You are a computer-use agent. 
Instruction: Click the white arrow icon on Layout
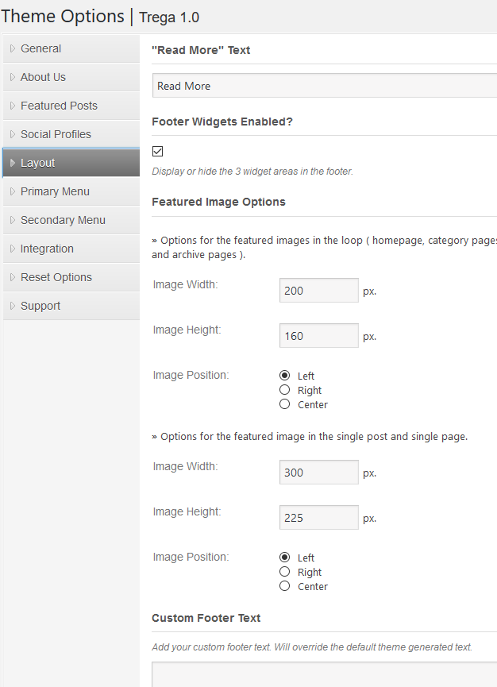[x=13, y=163]
